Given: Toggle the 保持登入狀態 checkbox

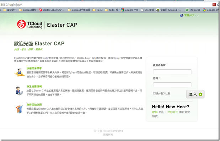Looking at the screenshot, I should point(154,93).
